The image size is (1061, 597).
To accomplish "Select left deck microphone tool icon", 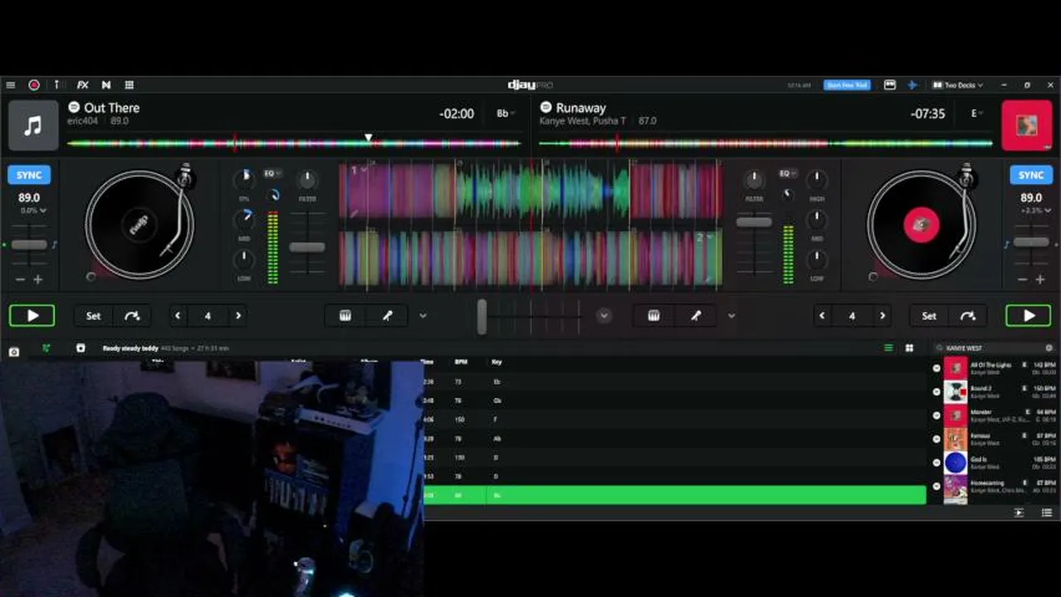I will (387, 316).
